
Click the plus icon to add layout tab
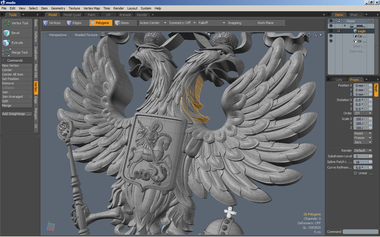[153, 15]
